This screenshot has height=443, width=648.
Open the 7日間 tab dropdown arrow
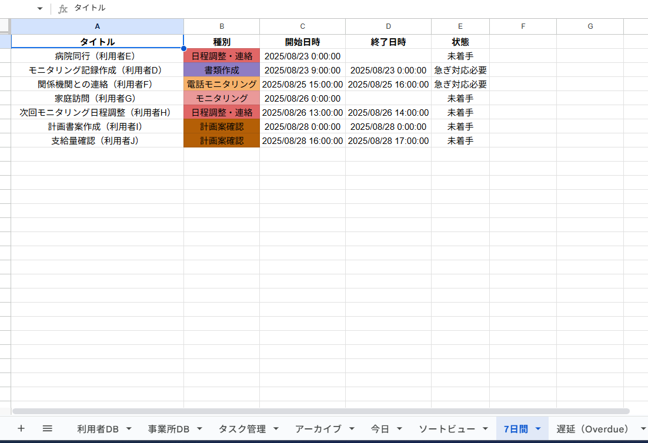pyautogui.click(x=538, y=428)
